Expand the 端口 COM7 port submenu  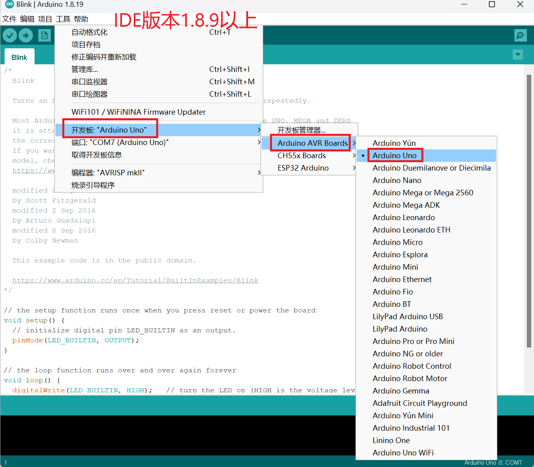click(120, 142)
